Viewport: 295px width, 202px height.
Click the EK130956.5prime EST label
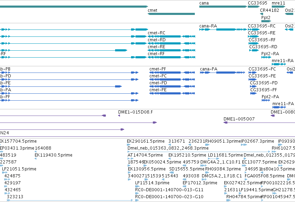tap(147, 169)
